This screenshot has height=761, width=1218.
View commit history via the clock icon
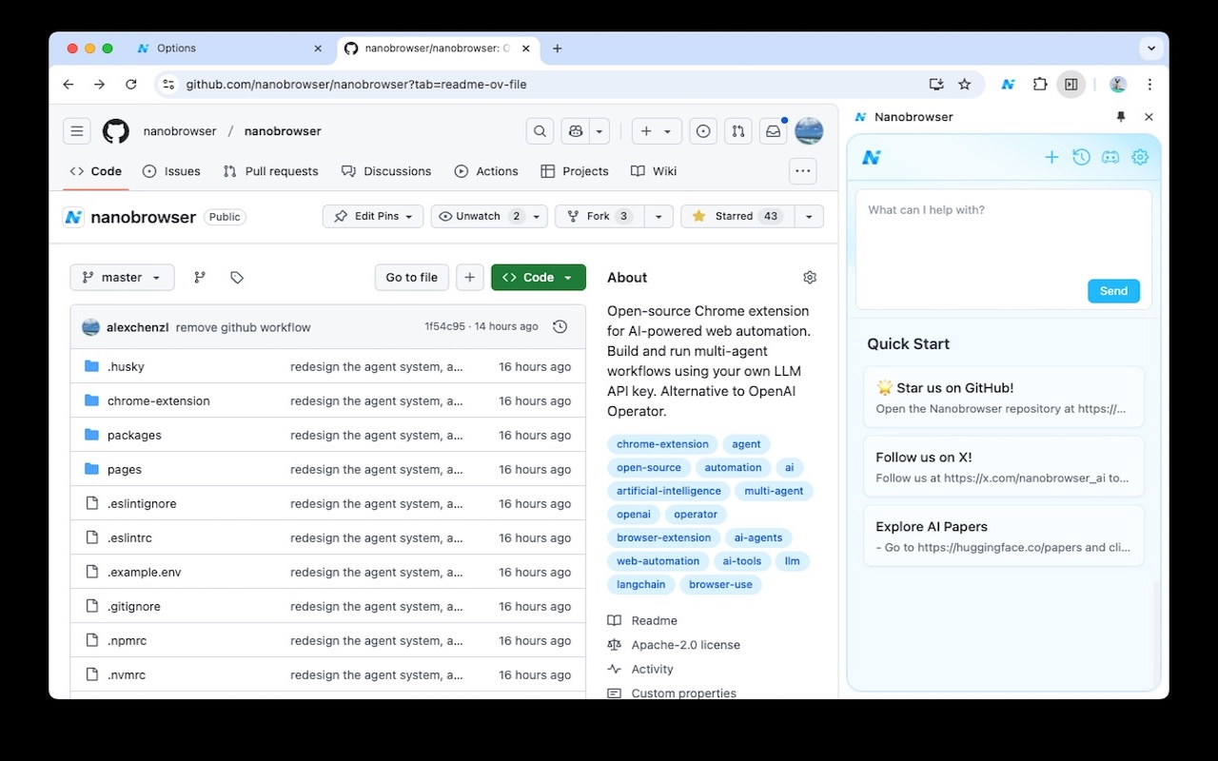point(560,326)
